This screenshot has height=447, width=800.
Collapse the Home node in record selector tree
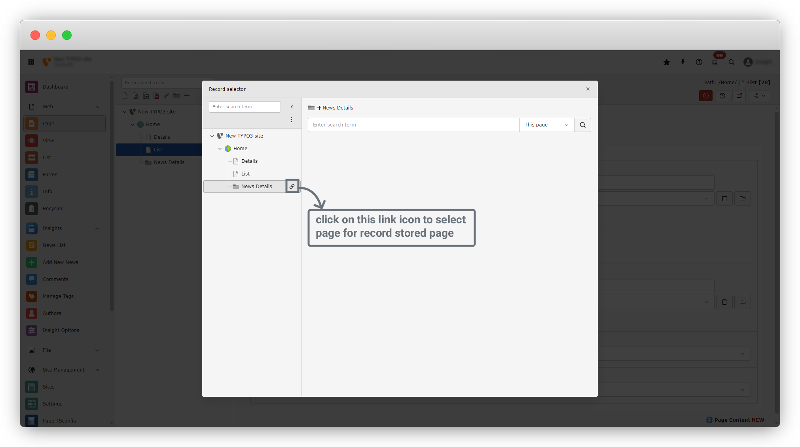point(220,149)
